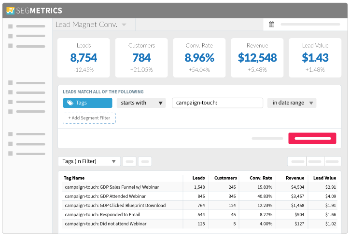Click the LEADS MATCH ALL OF THE FOLLOWING heading
The width and height of the screenshot is (350, 236).
point(103,92)
